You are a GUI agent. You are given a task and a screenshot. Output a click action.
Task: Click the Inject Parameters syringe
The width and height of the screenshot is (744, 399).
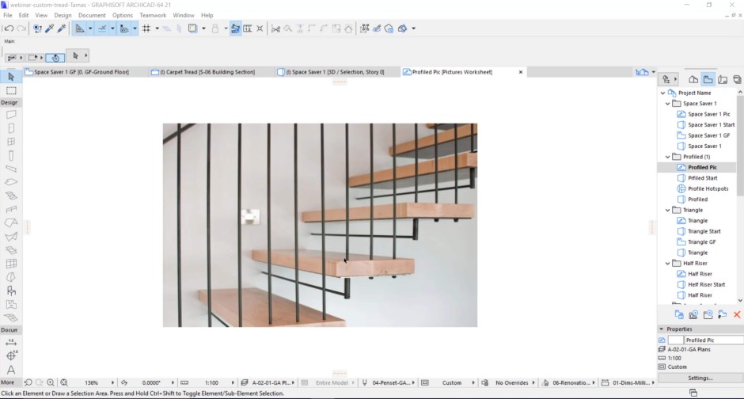[62, 28]
